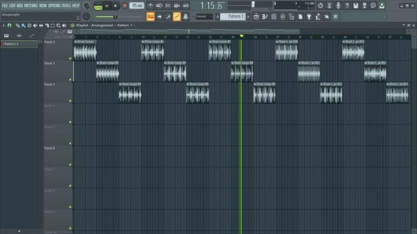The image size is (417, 234).
Task: Mute Track 1 with its green dot
Action: pos(70,58)
